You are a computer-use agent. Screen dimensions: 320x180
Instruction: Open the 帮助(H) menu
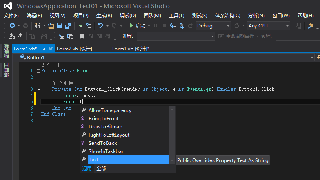pos(305,16)
